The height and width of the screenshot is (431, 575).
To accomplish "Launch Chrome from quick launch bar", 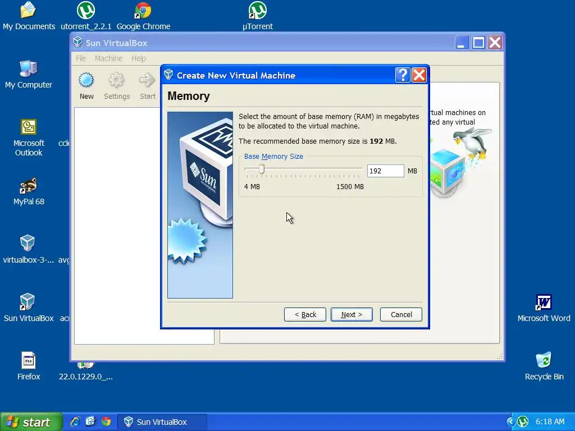I will [x=106, y=421].
